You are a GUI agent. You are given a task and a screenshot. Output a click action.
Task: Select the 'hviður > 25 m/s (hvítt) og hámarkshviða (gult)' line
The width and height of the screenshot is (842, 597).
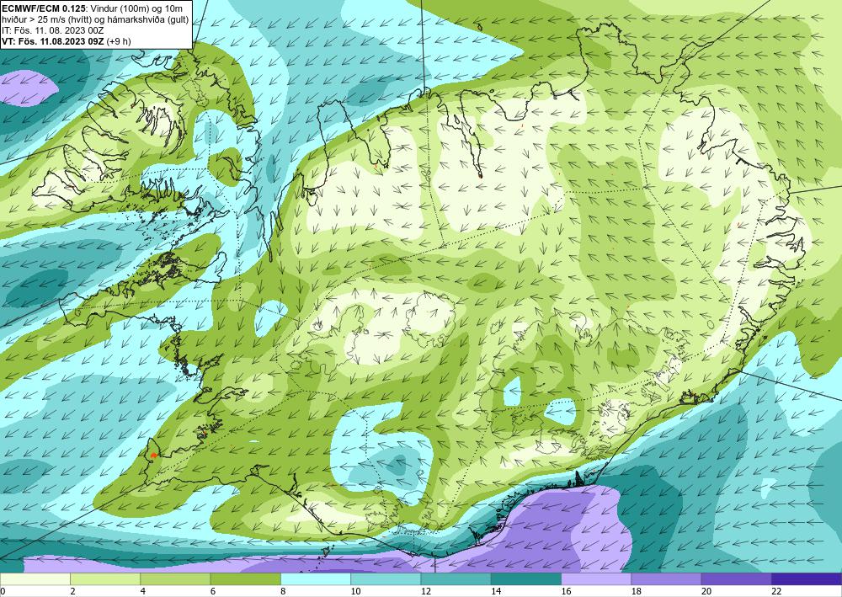pos(95,19)
